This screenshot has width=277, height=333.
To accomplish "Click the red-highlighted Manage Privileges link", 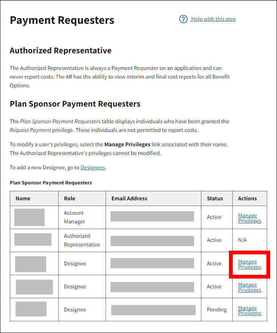I will (x=249, y=264).
